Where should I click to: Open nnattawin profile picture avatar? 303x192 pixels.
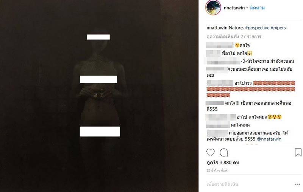pyautogui.click(x=213, y=8)
